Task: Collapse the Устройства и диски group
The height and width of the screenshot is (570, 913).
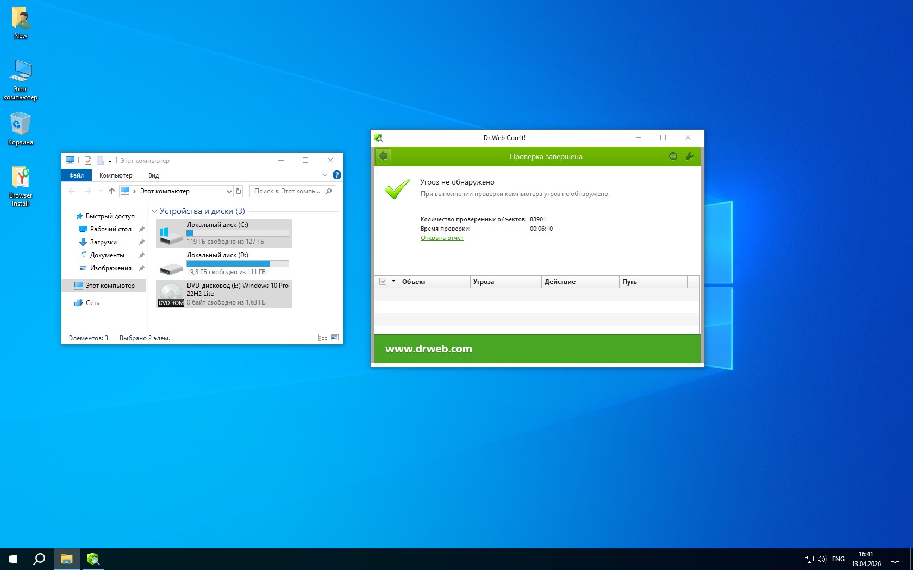Action: coord(154,211)
